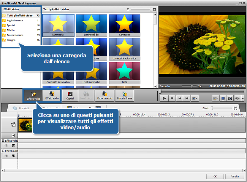This screenshot has width=247, height=182.
Task: Open Proprietà settings gear
Action: pos(15,108)
